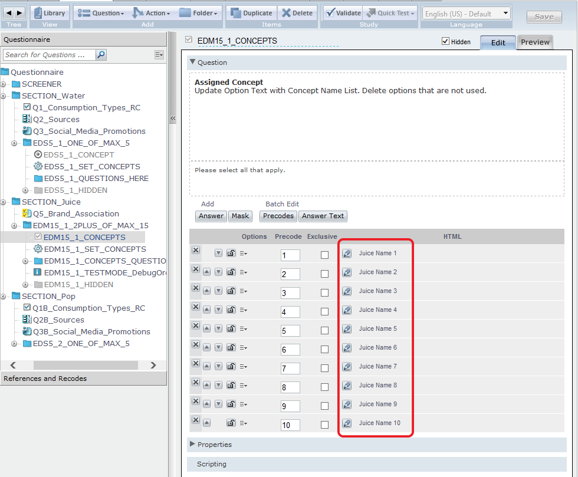Check Exclusive for Juice Name 6
This screenshot has height=477, width=578.
325,349
